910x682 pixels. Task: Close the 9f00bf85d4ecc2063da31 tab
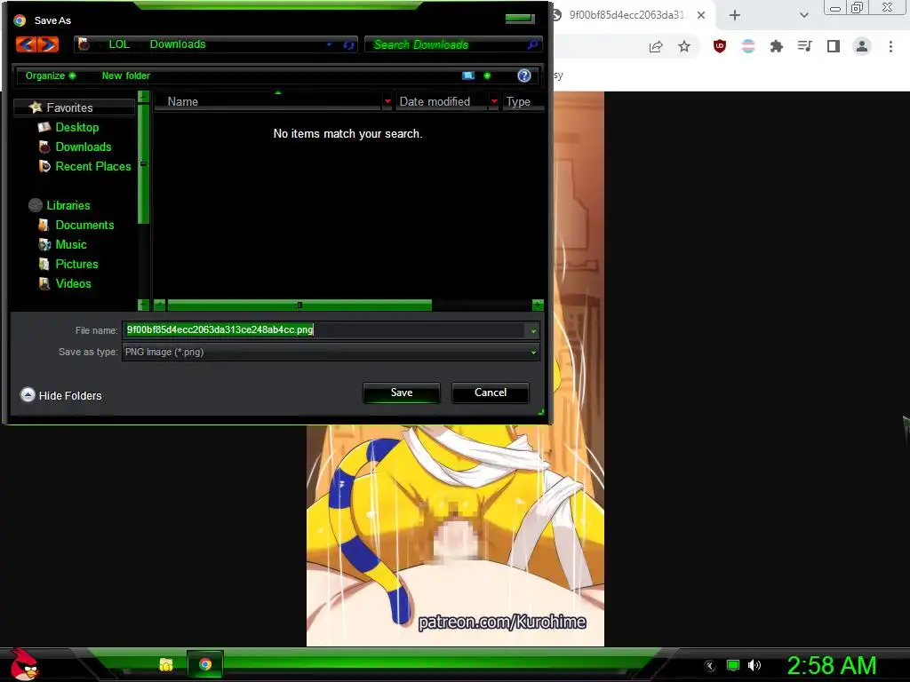pos(701,15)
